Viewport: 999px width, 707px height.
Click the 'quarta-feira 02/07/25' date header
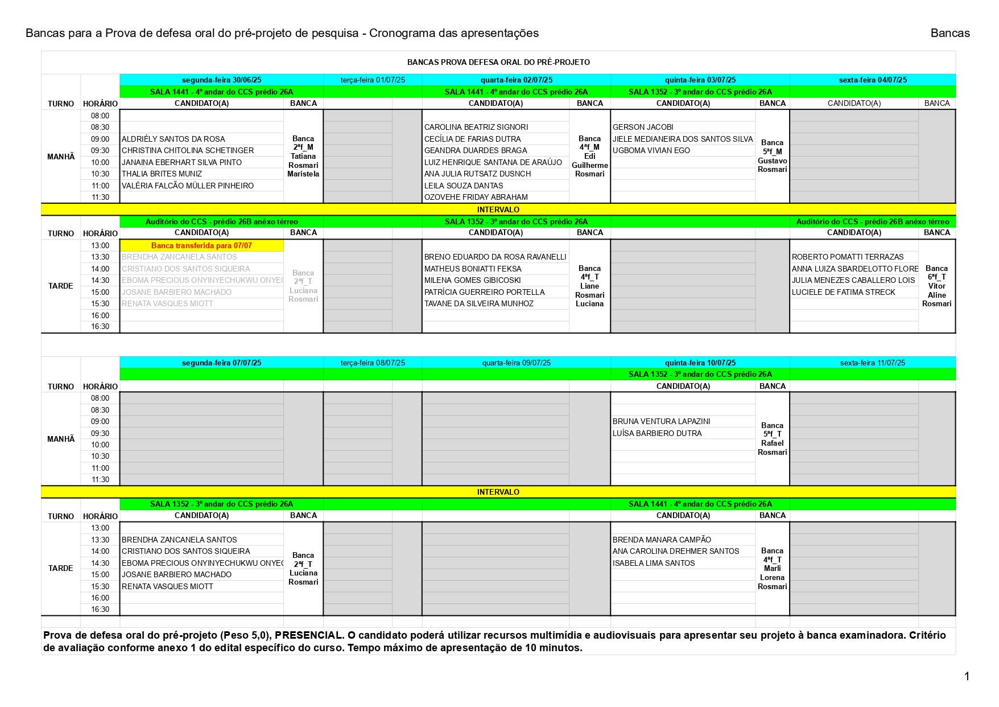516,80
